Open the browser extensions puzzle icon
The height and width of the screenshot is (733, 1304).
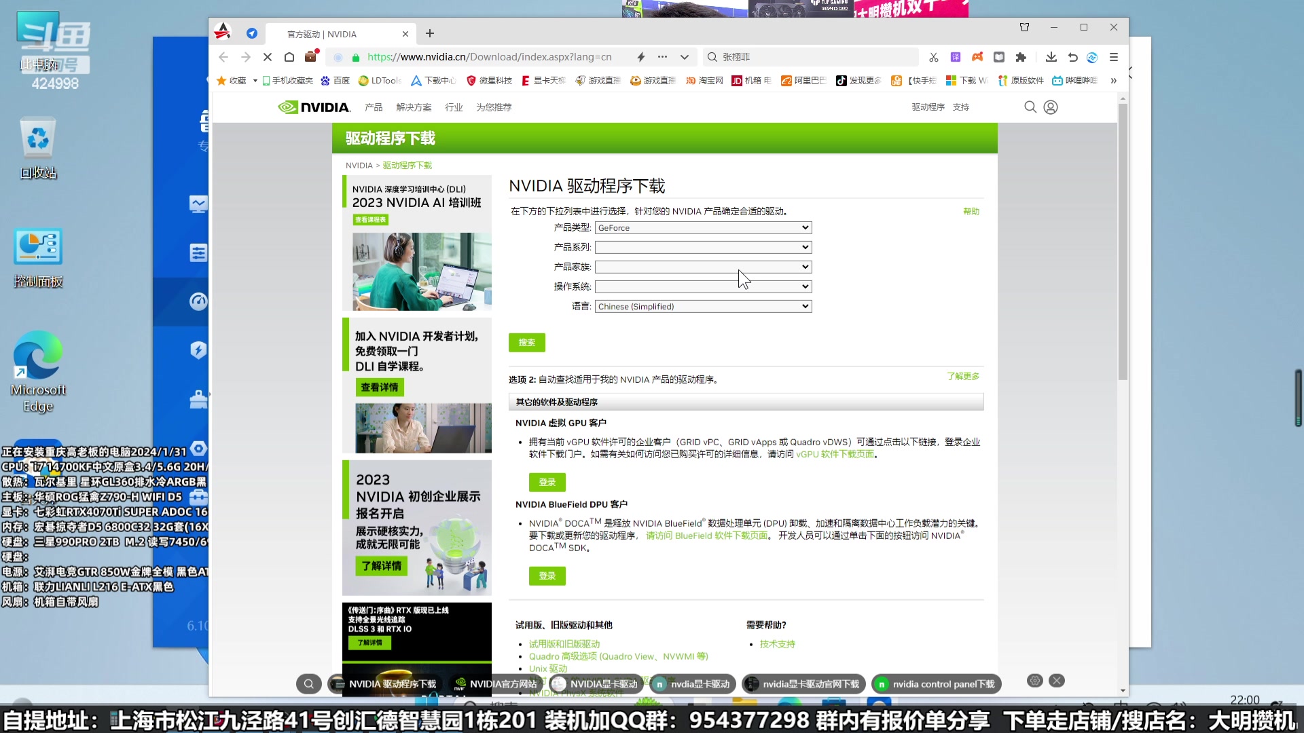pos(1021,57)
